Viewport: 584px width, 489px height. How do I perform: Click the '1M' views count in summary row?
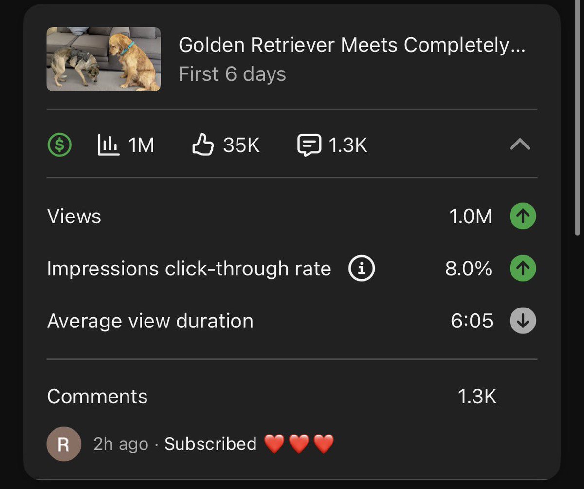click(141, 145)
